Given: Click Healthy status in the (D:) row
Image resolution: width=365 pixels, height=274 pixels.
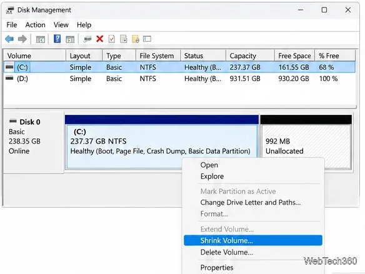Looking at the screenshot, I should [x=202, y=79].
